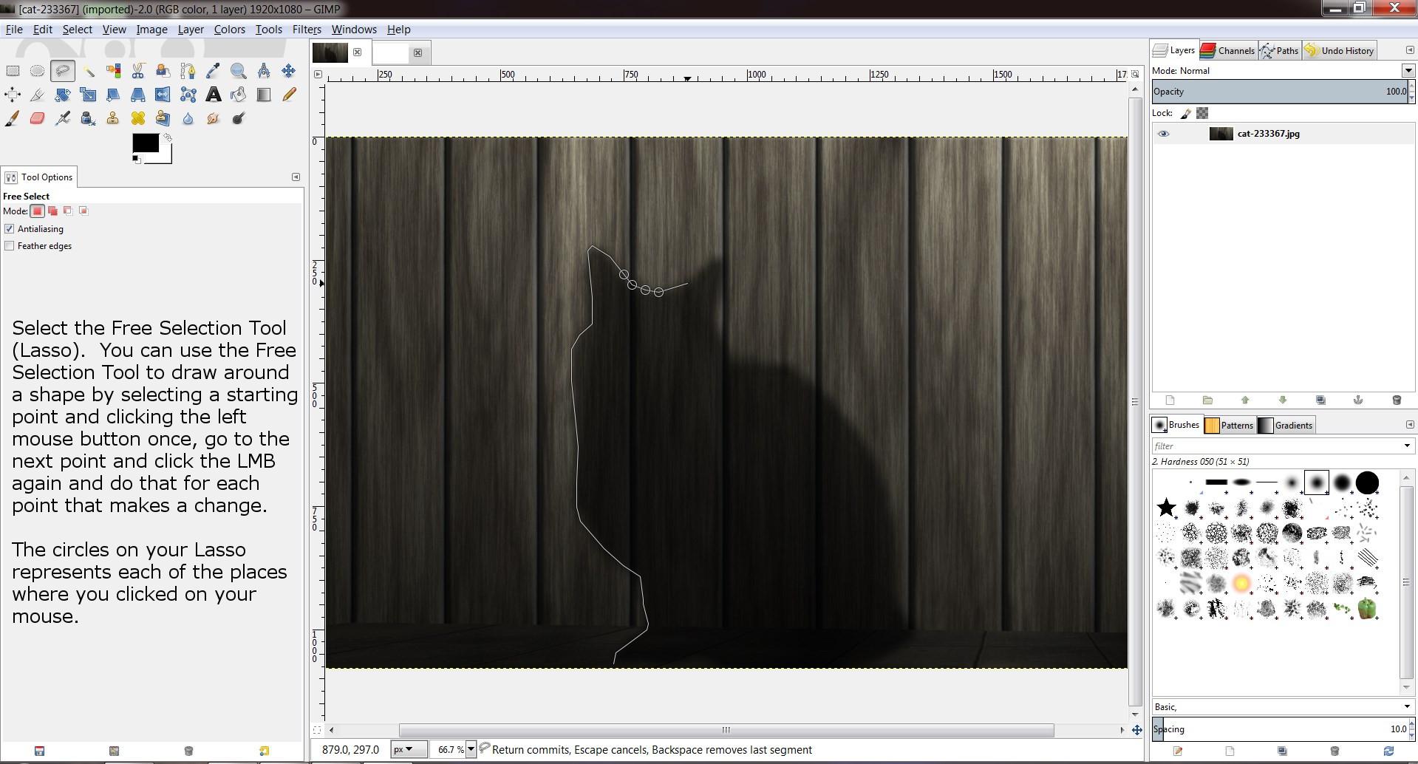Select the Rectangle Select tool
Image resolution: width=1418 pixels, height=764 pixels.
point(13,71)
